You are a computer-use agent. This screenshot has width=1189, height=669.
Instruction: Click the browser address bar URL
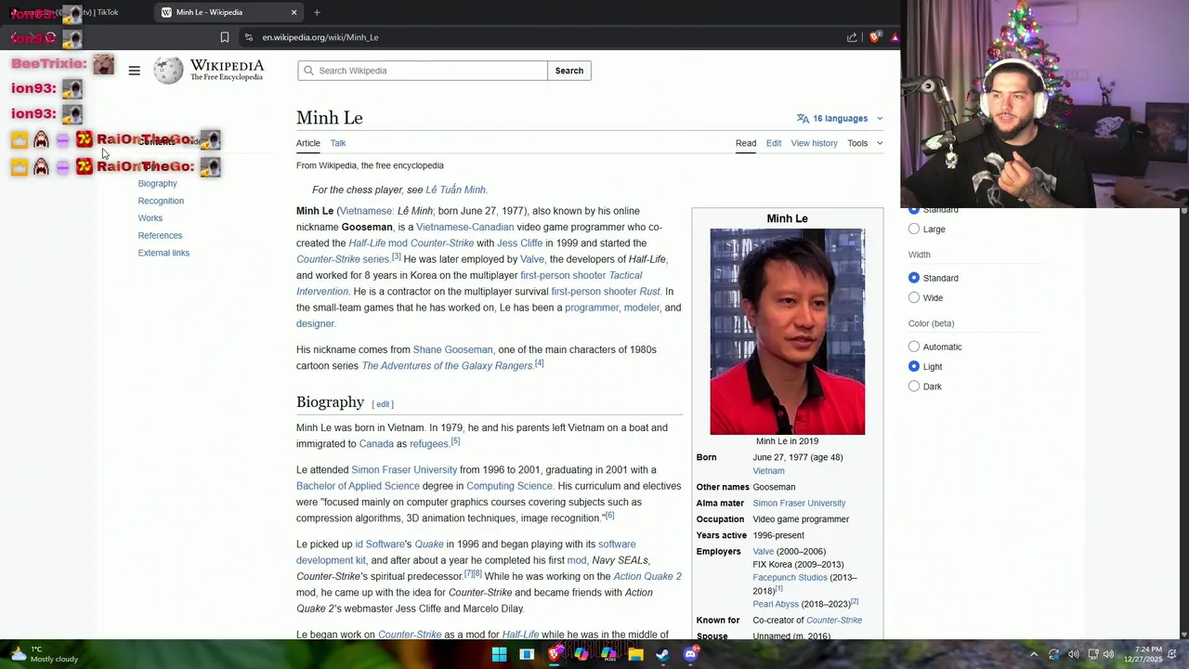[x=320, y=37]
